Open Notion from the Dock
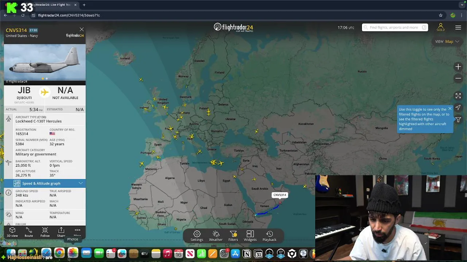The width and height of the screenshot is (467, 262). pyautogui.click(x=247, y=254)
